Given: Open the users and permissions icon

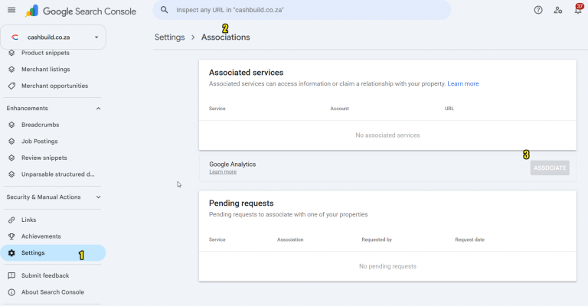Looking at the screenshot, I should click(x=558, y=10).
